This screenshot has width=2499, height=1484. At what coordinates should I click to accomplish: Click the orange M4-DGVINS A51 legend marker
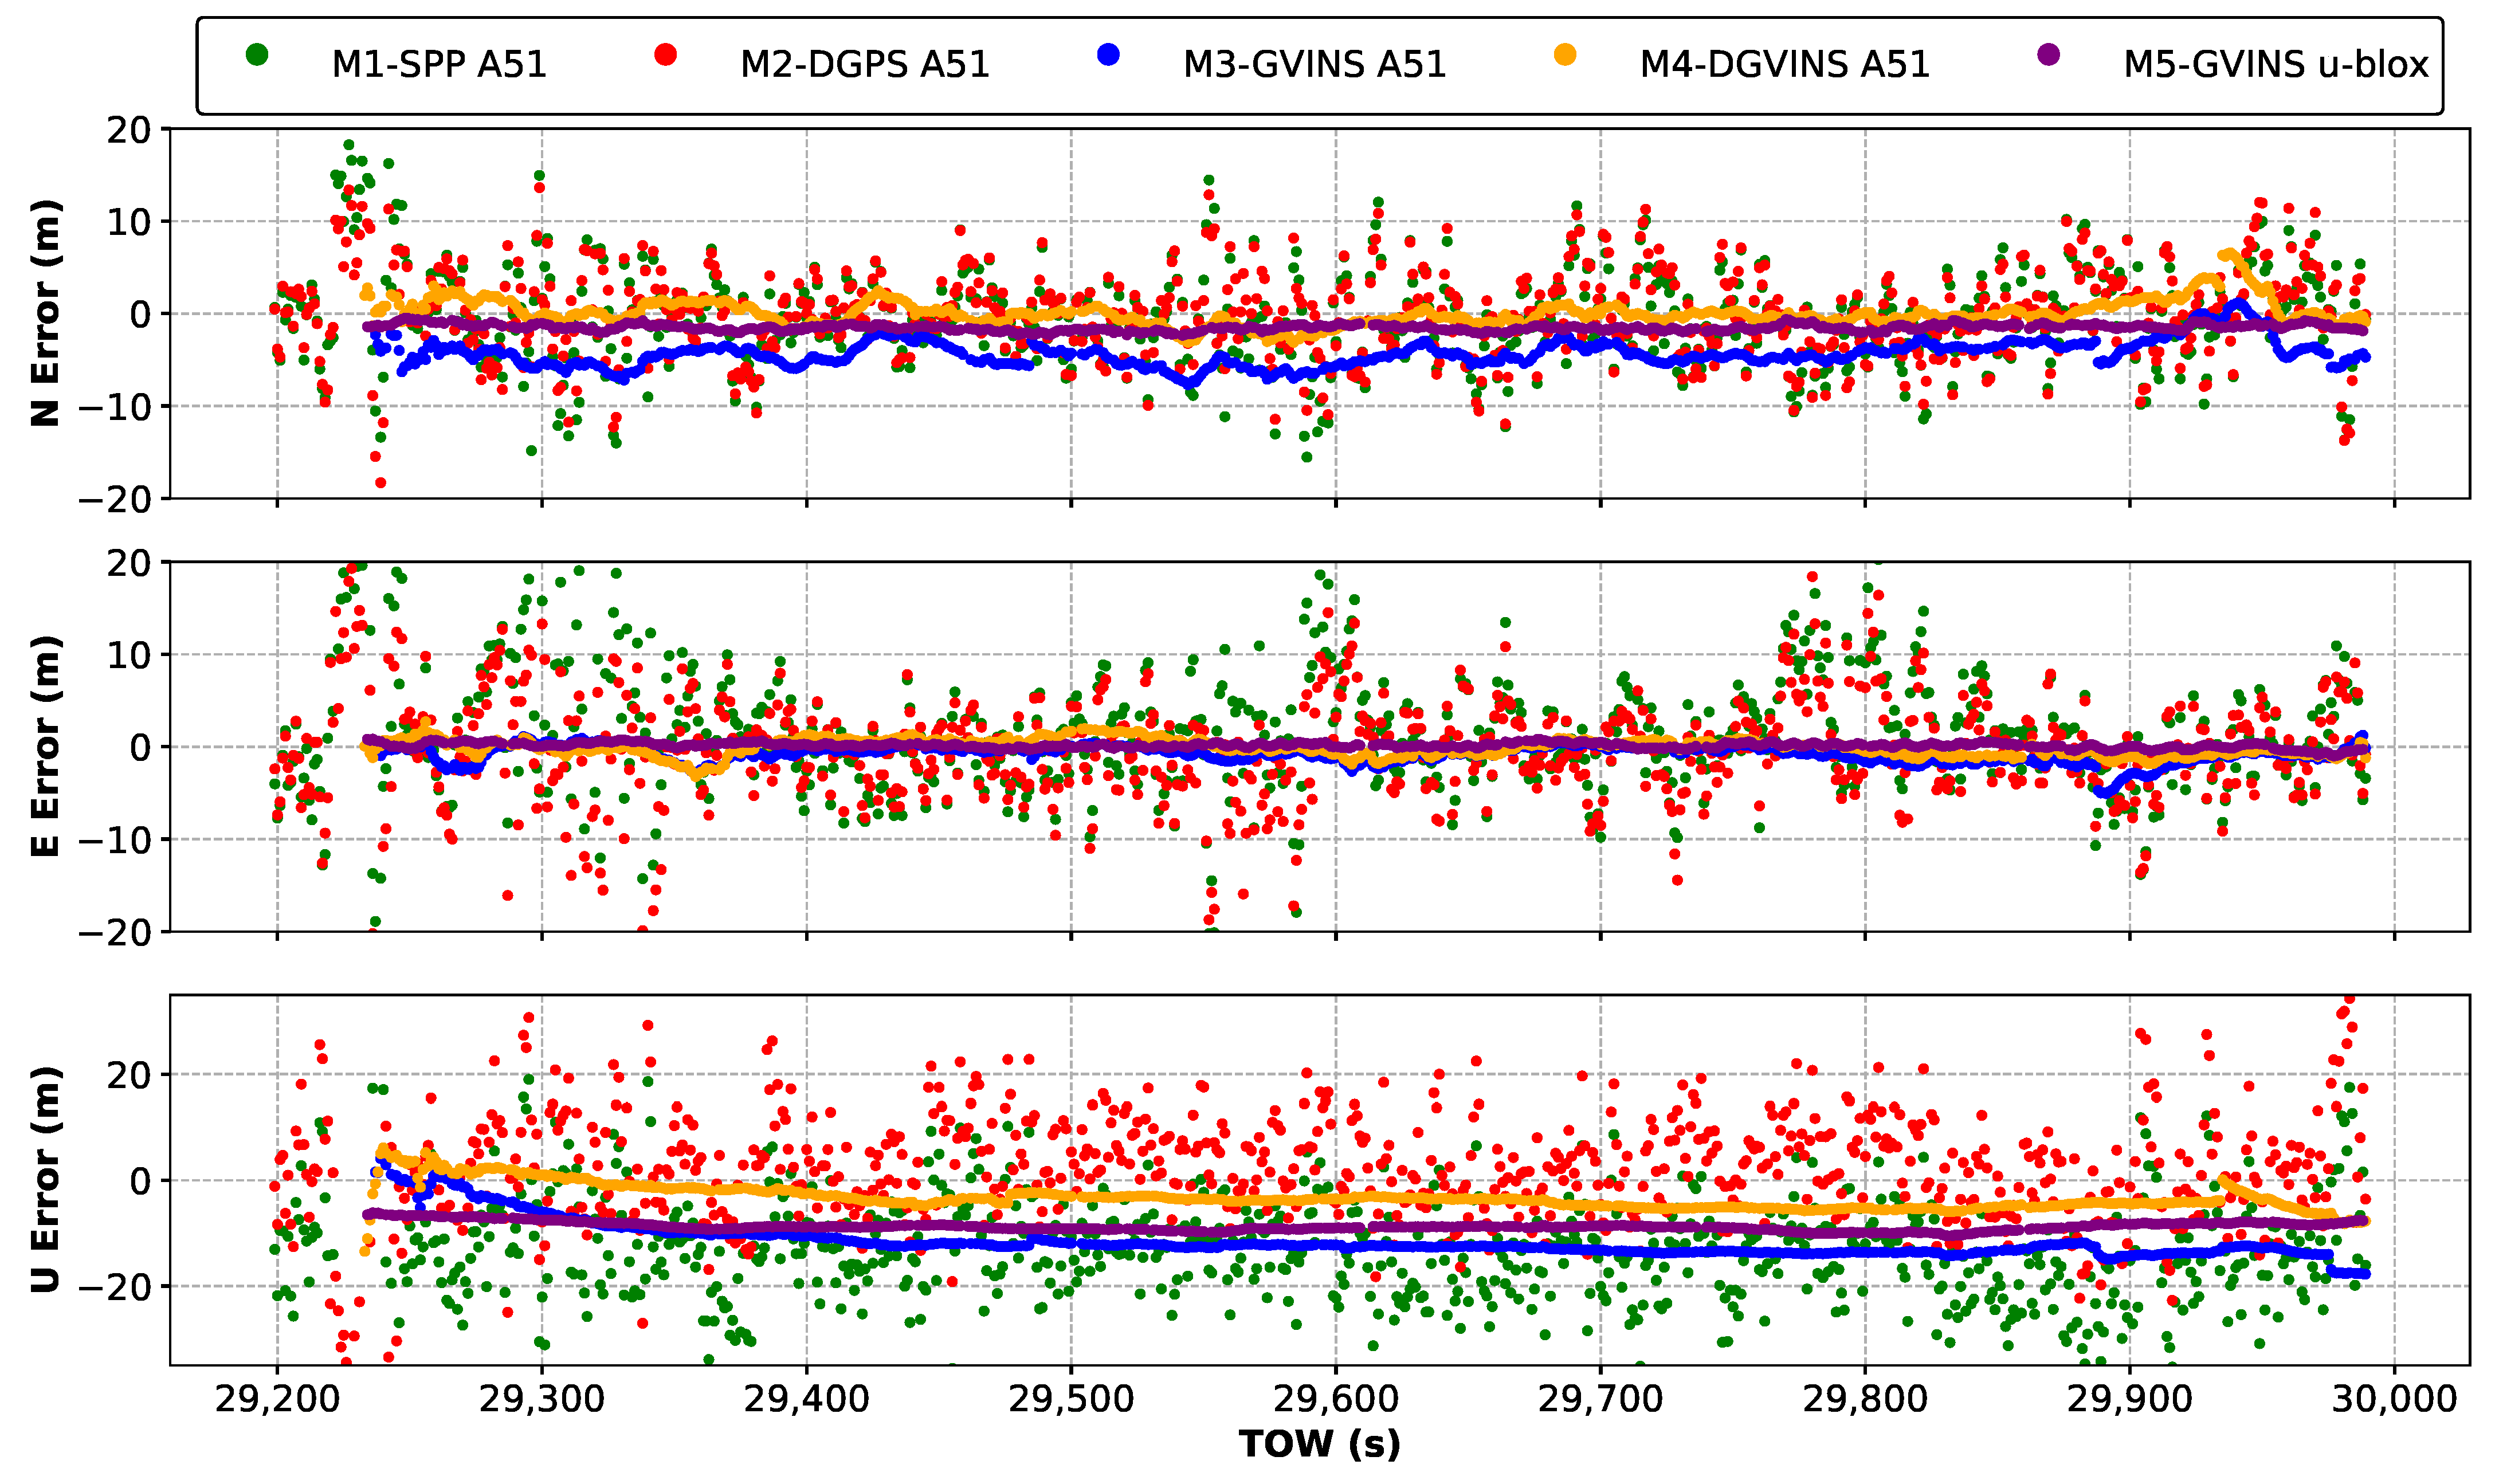(1565, 55)
